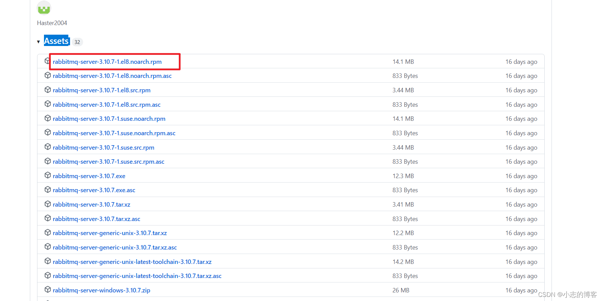The image size is (602, 301).
Task: Click the 14.2 MB size of latest-toolchain tar.xz
Action: 403,262
